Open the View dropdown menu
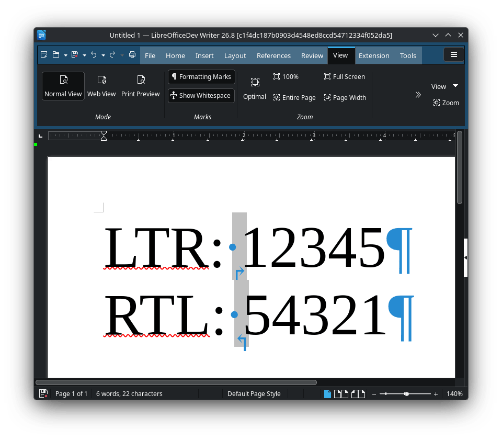The width and height of the screenshot is (502, 440). [x=445, y=86]
